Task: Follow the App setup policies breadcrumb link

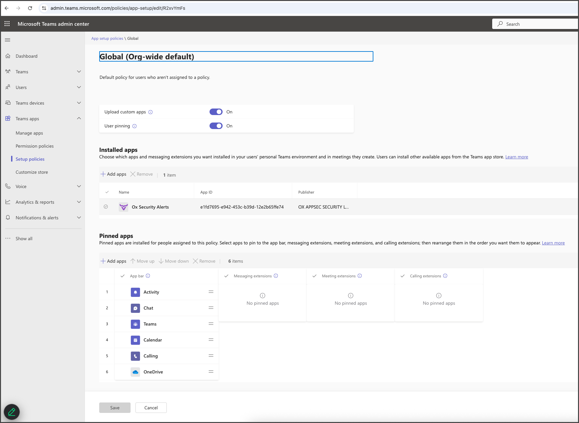Action: 107,38
